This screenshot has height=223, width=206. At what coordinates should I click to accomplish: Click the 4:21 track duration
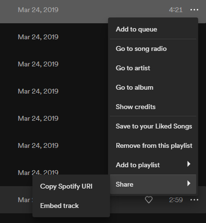pyautogui.click(x=175, y=10)
